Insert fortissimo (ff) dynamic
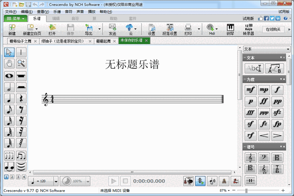The image size is (294, 196). pyautogui.click(x=264, y=101)
